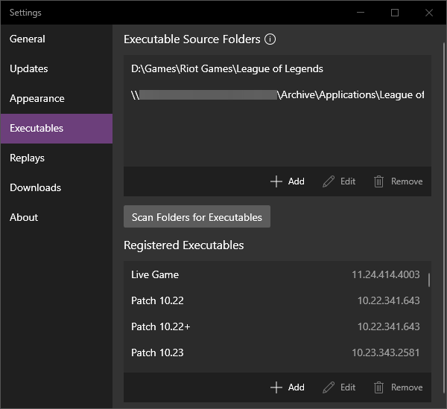The image size is (447, 409).
Task: Click plus icon for adding source folder
Action: pos(276,181)
